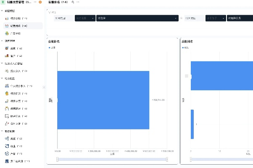This screenshot has height=168, width=253.
Task: Click the large blue bar in 业绩排名 chart
Action: [103, 100]
